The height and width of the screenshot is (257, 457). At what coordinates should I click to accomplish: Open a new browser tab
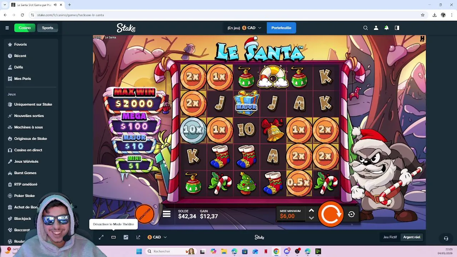[x=70, y=5]
